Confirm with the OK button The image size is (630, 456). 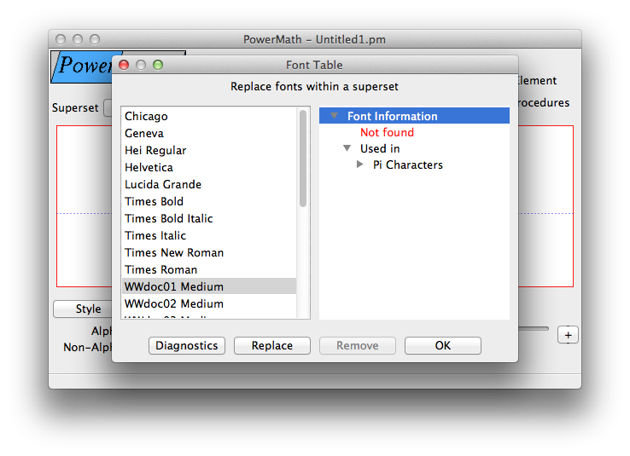pyautogui.click(x=443, y=345)
